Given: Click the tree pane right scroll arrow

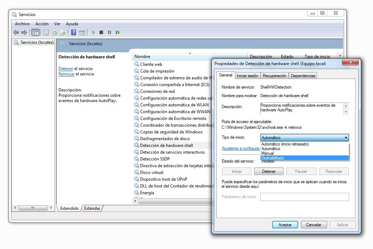Looking at the screenshot, I should click(x=51, y=208).
